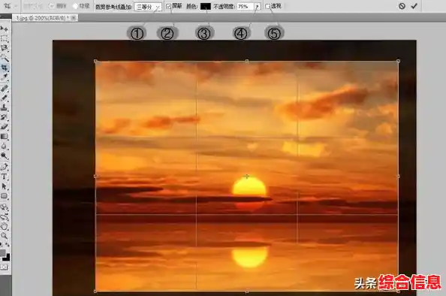
Task: Select the Dodge tool
Action: pos(5,156)
